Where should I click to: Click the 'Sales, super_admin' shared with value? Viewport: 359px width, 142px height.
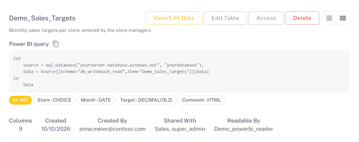(x=180, y=129)
